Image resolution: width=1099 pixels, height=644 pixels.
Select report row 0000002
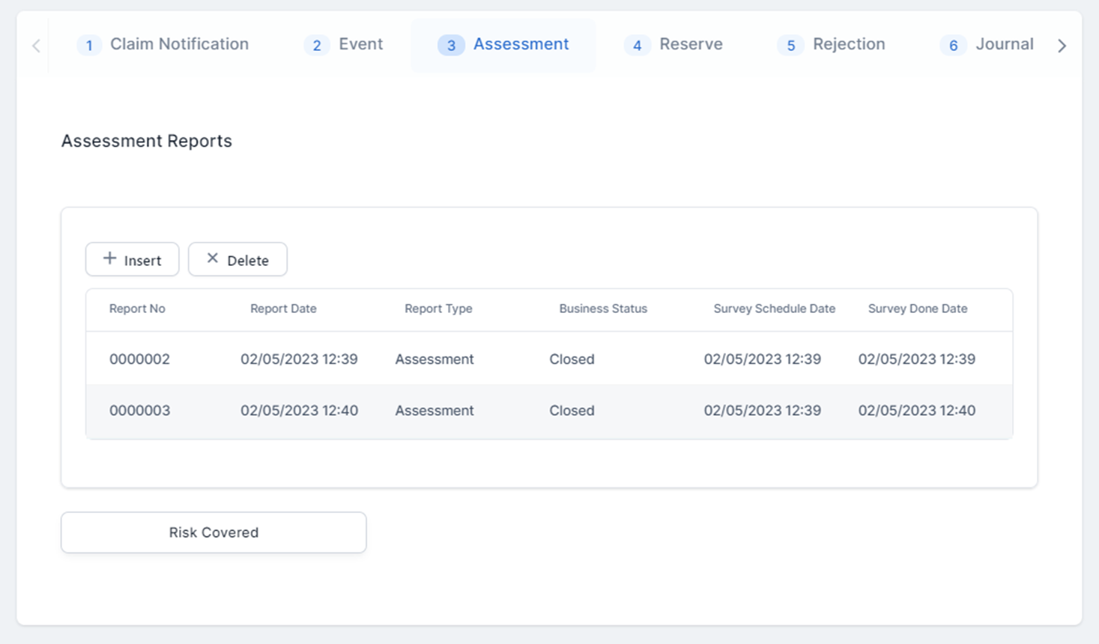point(139,359)
